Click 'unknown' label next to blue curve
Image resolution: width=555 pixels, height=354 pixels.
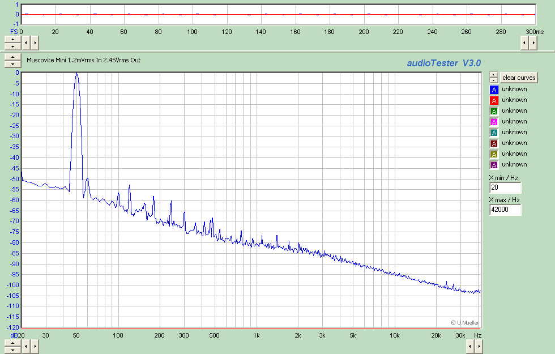(514, 89)
